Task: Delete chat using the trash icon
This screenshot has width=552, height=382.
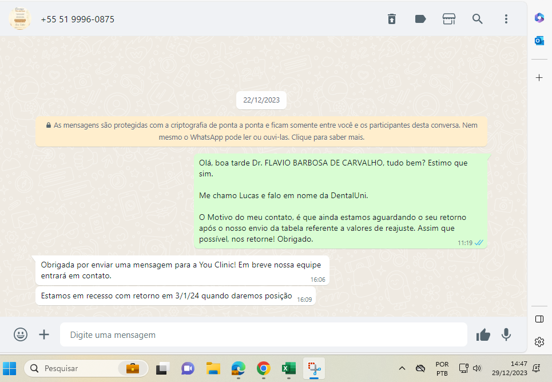Action: (x=392, y=19)
